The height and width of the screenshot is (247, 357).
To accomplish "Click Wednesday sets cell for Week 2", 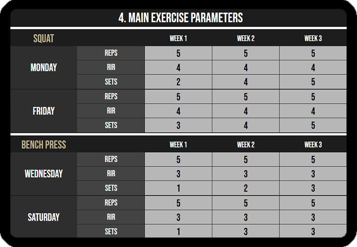I will coord(246,188).
